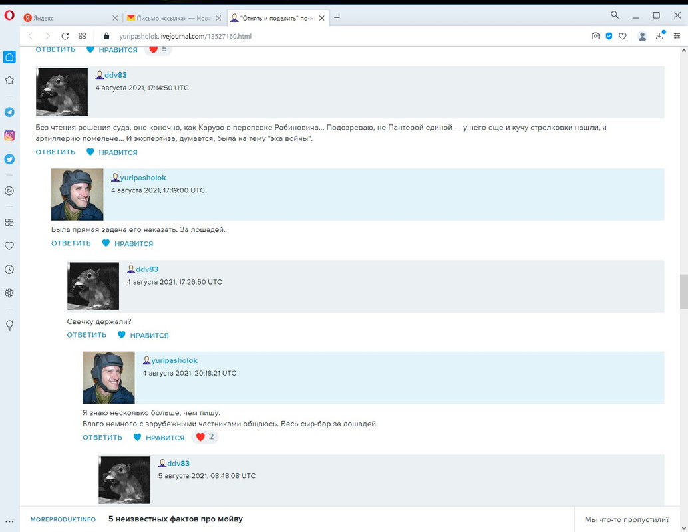Image resolution: width=688 pixels, height=532 pixels.
Task: Open "5 неизвестных фактов про мойву" article
Action: coord(176,519)
